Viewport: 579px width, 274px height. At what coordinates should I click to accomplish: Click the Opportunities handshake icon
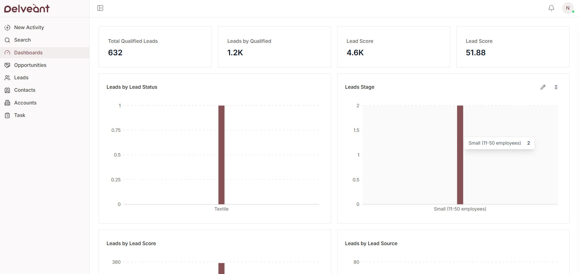click(7, 65)
